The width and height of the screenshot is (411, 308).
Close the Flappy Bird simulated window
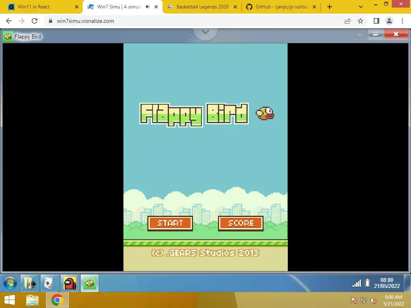tap(396, 34)
